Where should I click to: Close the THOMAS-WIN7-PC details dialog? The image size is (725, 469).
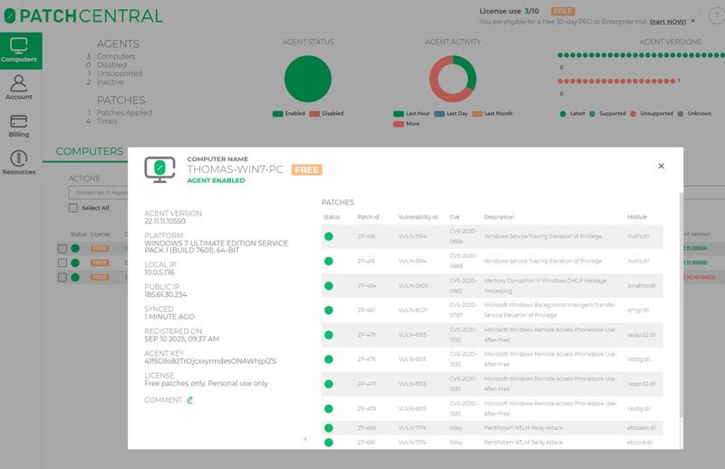click(661, 166)
